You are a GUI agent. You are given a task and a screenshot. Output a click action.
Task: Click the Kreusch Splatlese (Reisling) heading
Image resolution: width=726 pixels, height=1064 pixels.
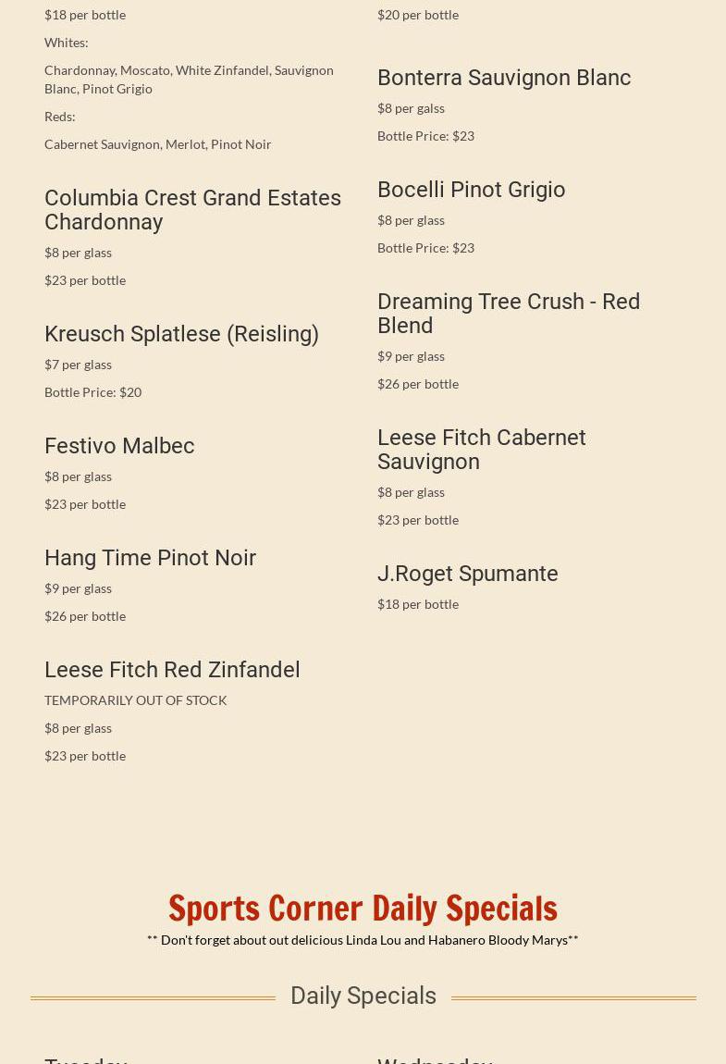pos(181,334)
